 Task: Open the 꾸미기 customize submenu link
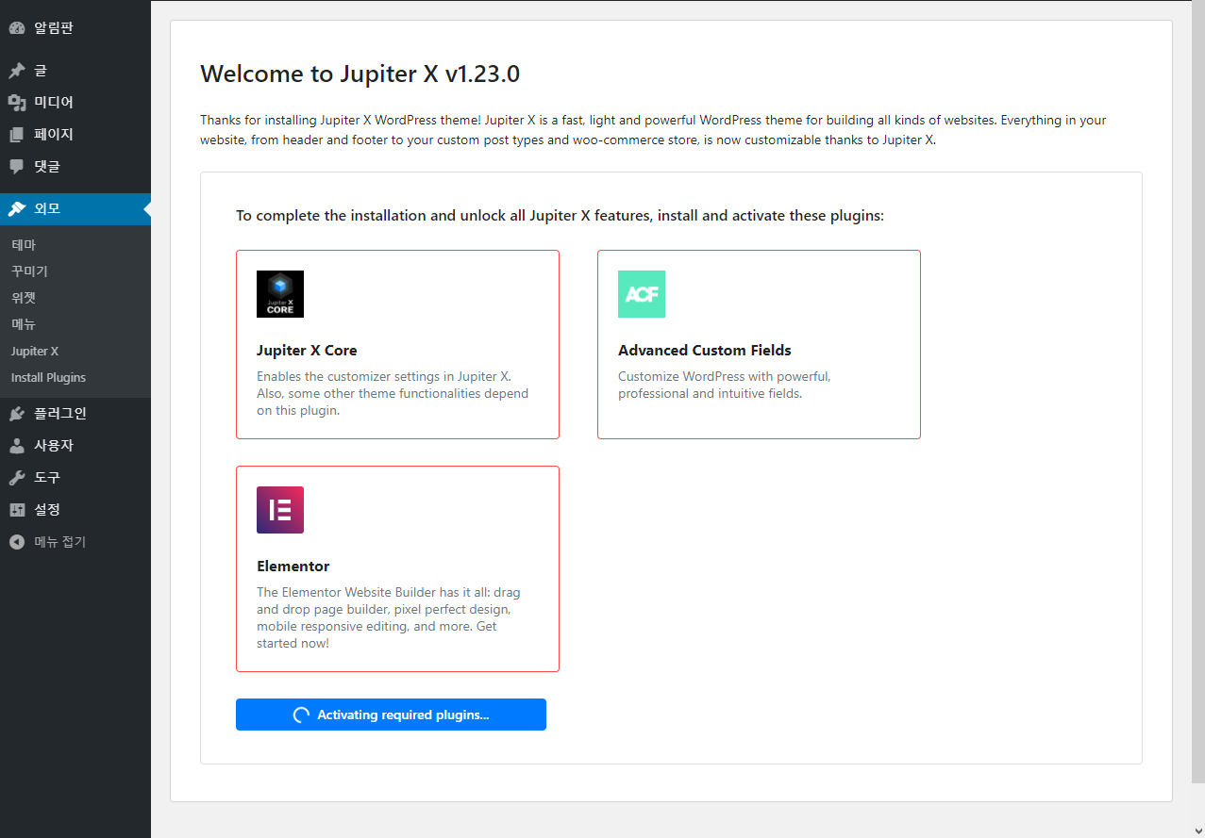[x=75, y=271]
